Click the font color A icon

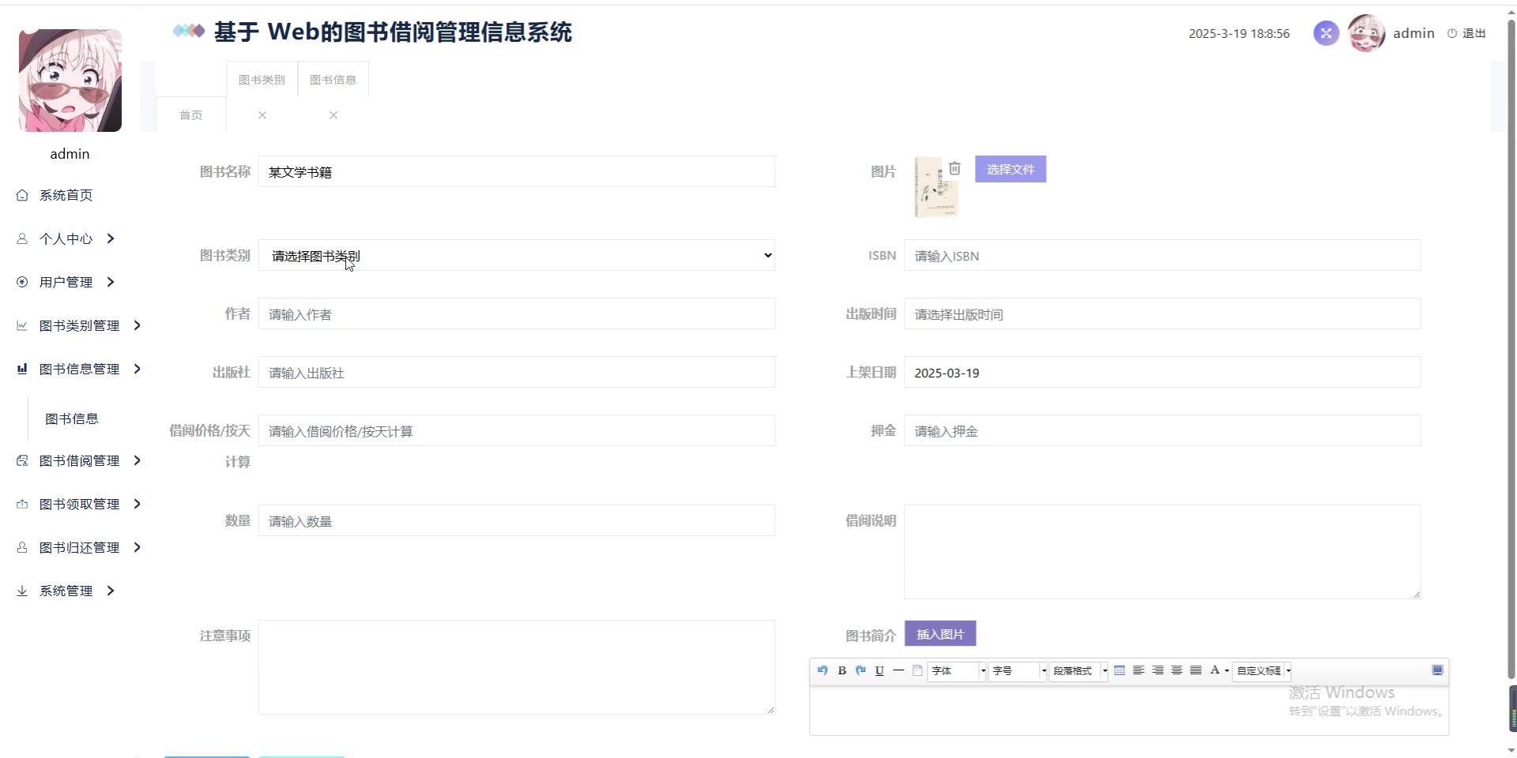pos(1214,670)
